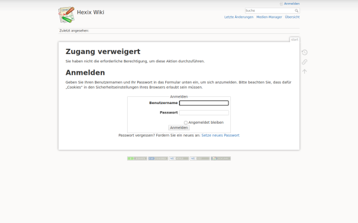Viewport: 358px width, 223px height.
Task: Click the W3C HTML5 footer badge
Action: pos(179,158)
